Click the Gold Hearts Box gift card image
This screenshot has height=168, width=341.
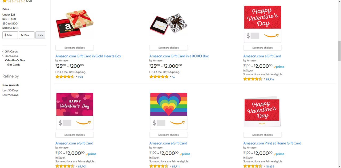click(75, 24)
